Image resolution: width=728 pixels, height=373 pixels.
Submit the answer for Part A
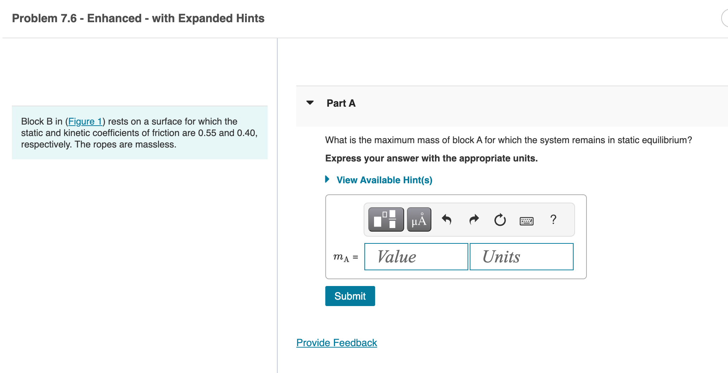click(350, 296)
